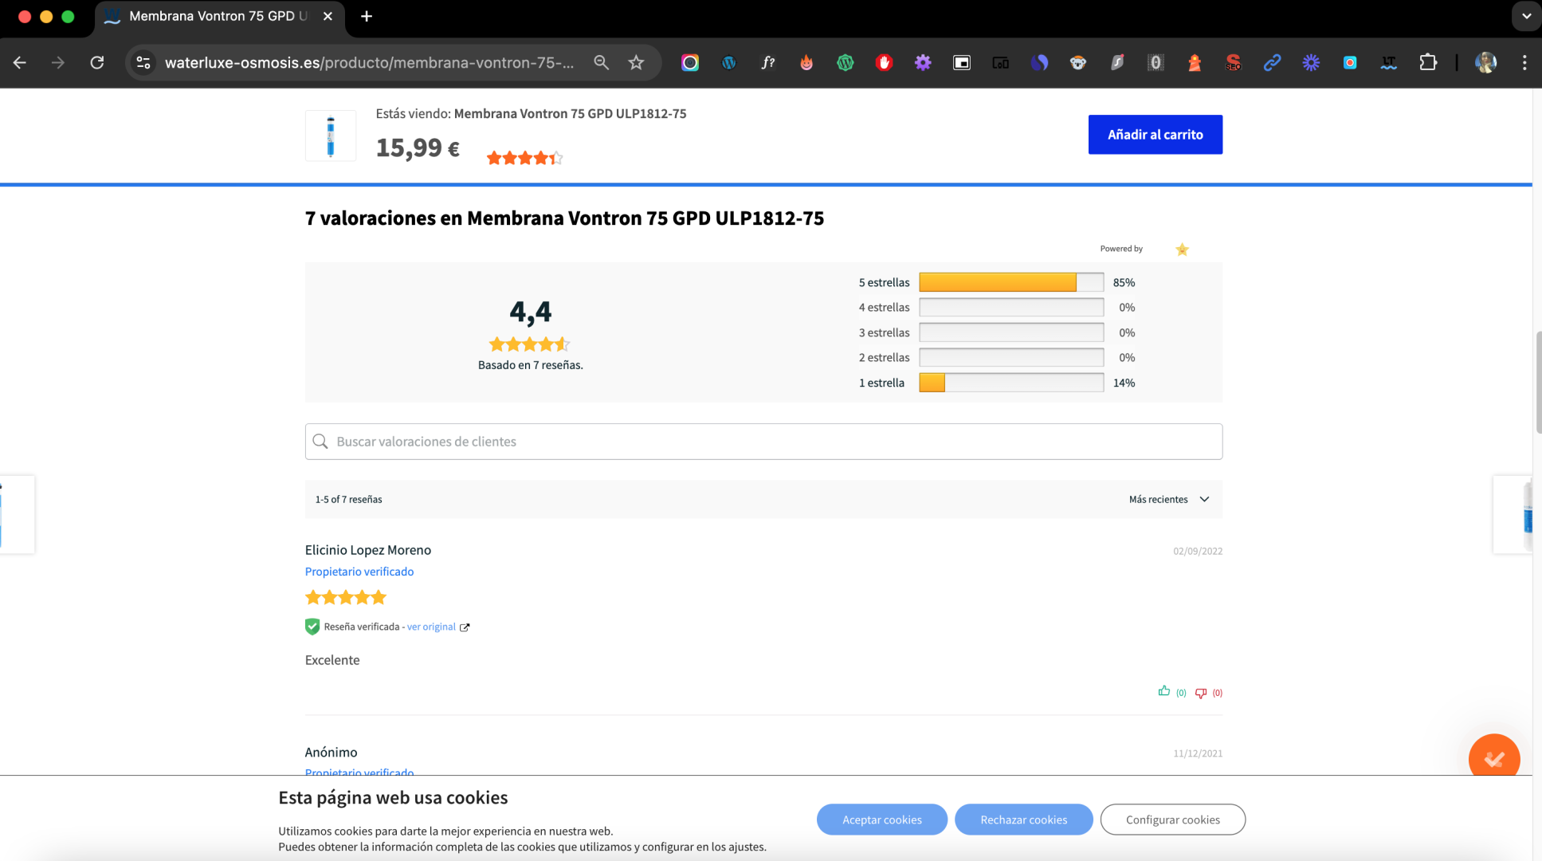This screenshot has height=861, width=1542.
Task: Open the rainbow circle ColorZilla-style extension
Action: tap(690, 62)
